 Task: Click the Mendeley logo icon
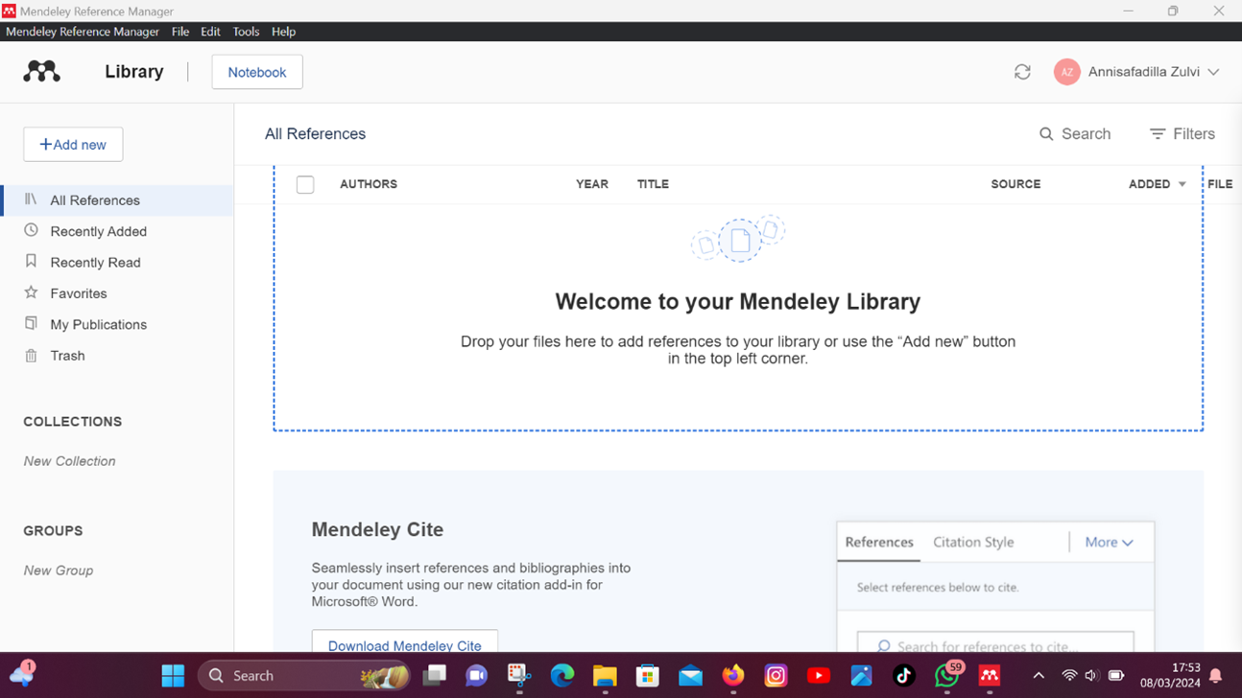click(41, 72)
